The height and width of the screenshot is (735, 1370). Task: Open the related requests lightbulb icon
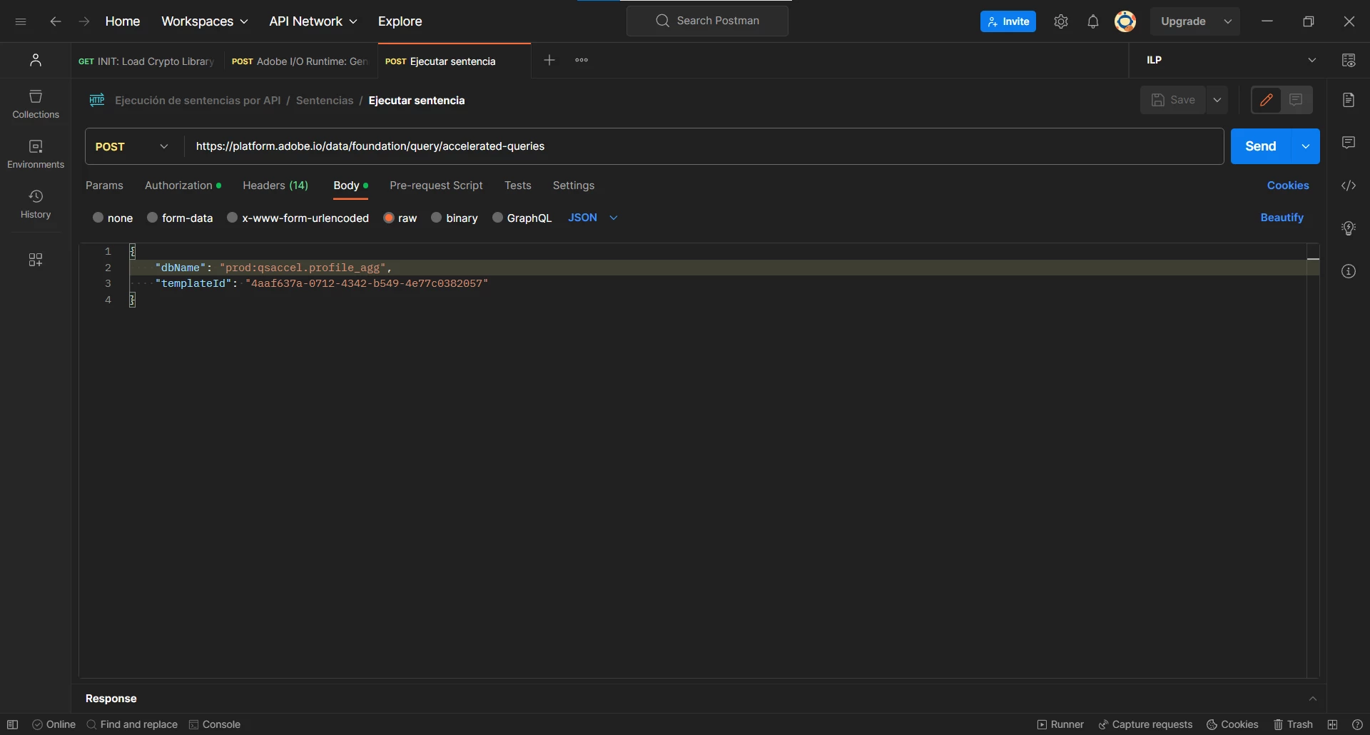[x=1349, y=228]
